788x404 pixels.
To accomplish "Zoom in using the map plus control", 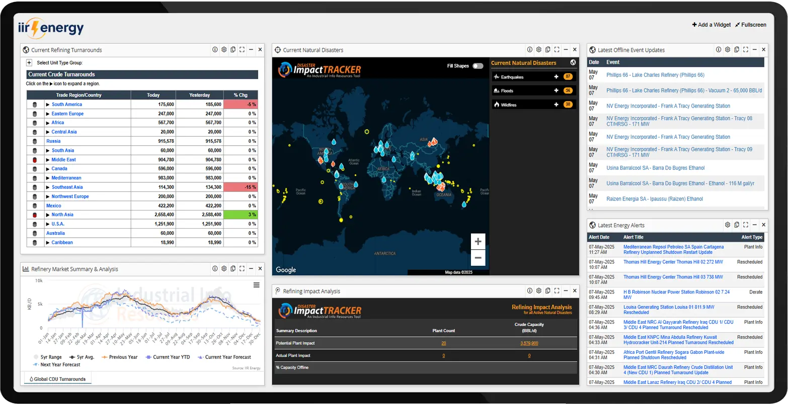I will (x=478, y=241).
